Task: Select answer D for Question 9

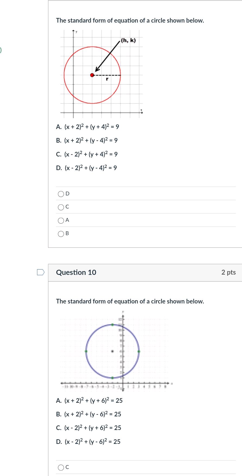Action: [x=61, y=194]
